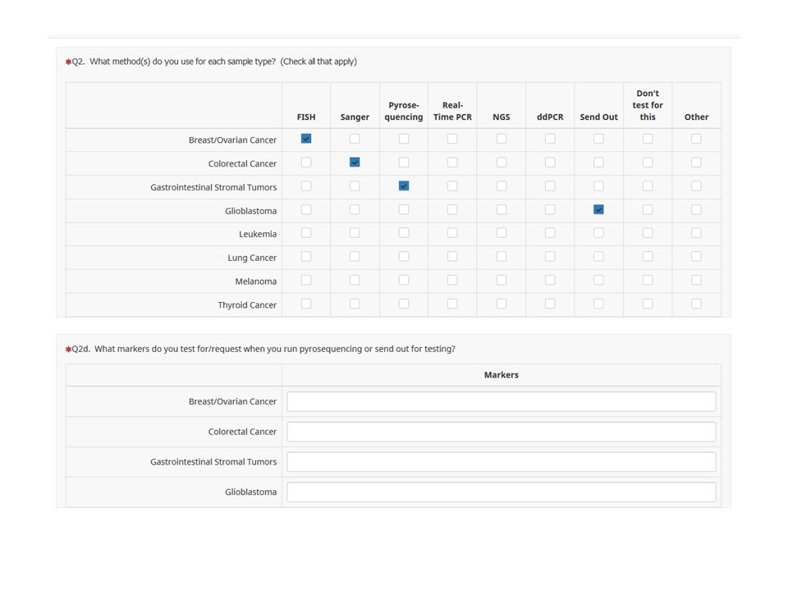Check Sanger for Melanoma
This screenshot has width=788, height=591.
point(355,281)
